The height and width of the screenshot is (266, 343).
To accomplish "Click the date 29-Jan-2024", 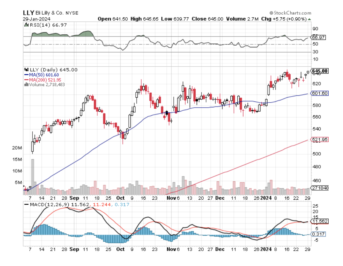I will (37, 19).
